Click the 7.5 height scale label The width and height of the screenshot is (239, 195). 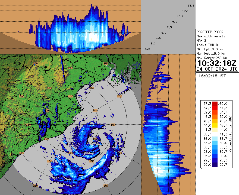tap(169, 27)
